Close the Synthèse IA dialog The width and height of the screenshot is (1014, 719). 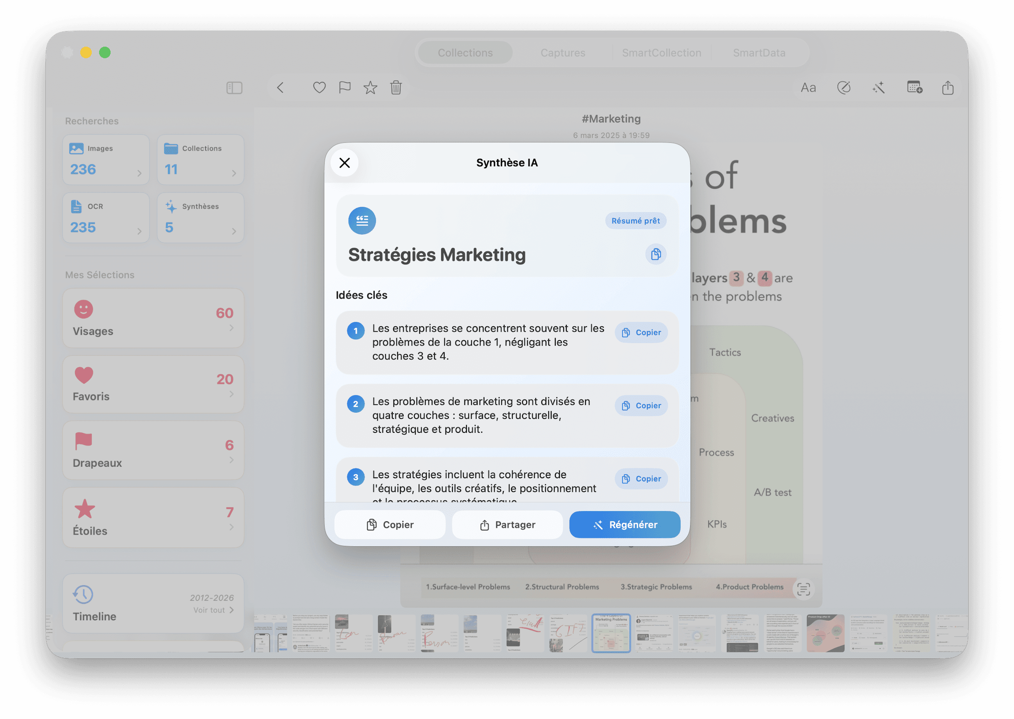[x=344, y=163]
